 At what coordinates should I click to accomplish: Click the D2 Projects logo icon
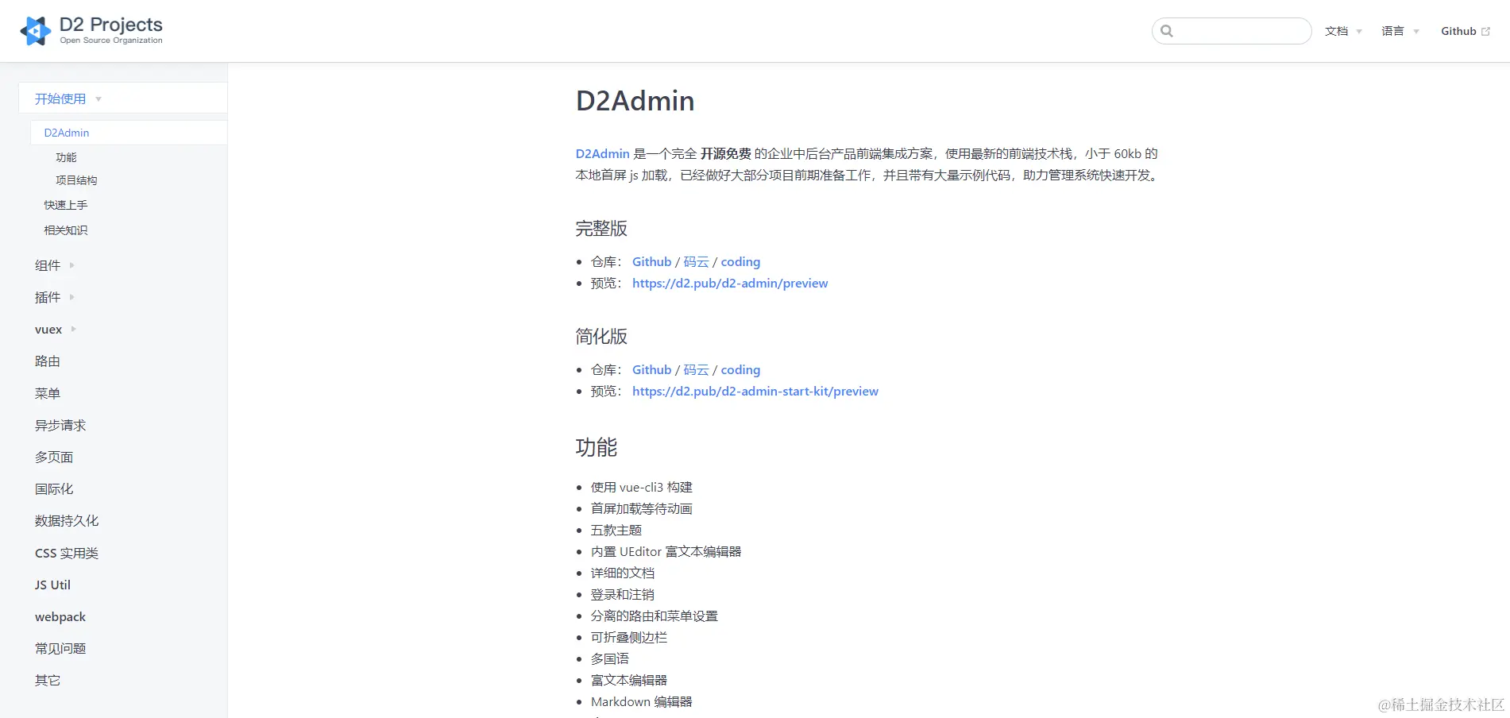tap(35, 31)
